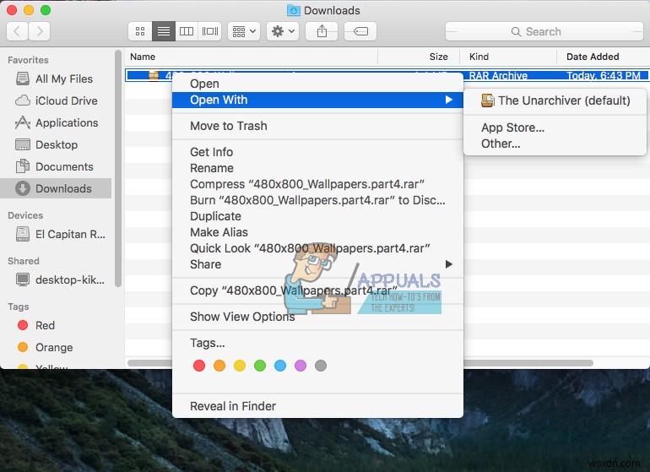The image size is (650, 472).
Task: Open Applications in sidebar
Action: tap(57, 122)
